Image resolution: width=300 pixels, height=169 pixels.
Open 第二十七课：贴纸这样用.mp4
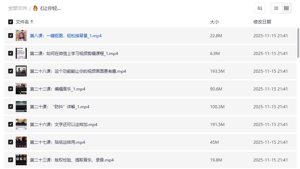[58, 142]
